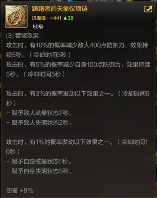Select the [3] 套装效果 header
The width and height of the screenshot is (157, 198).
[22, 36]
